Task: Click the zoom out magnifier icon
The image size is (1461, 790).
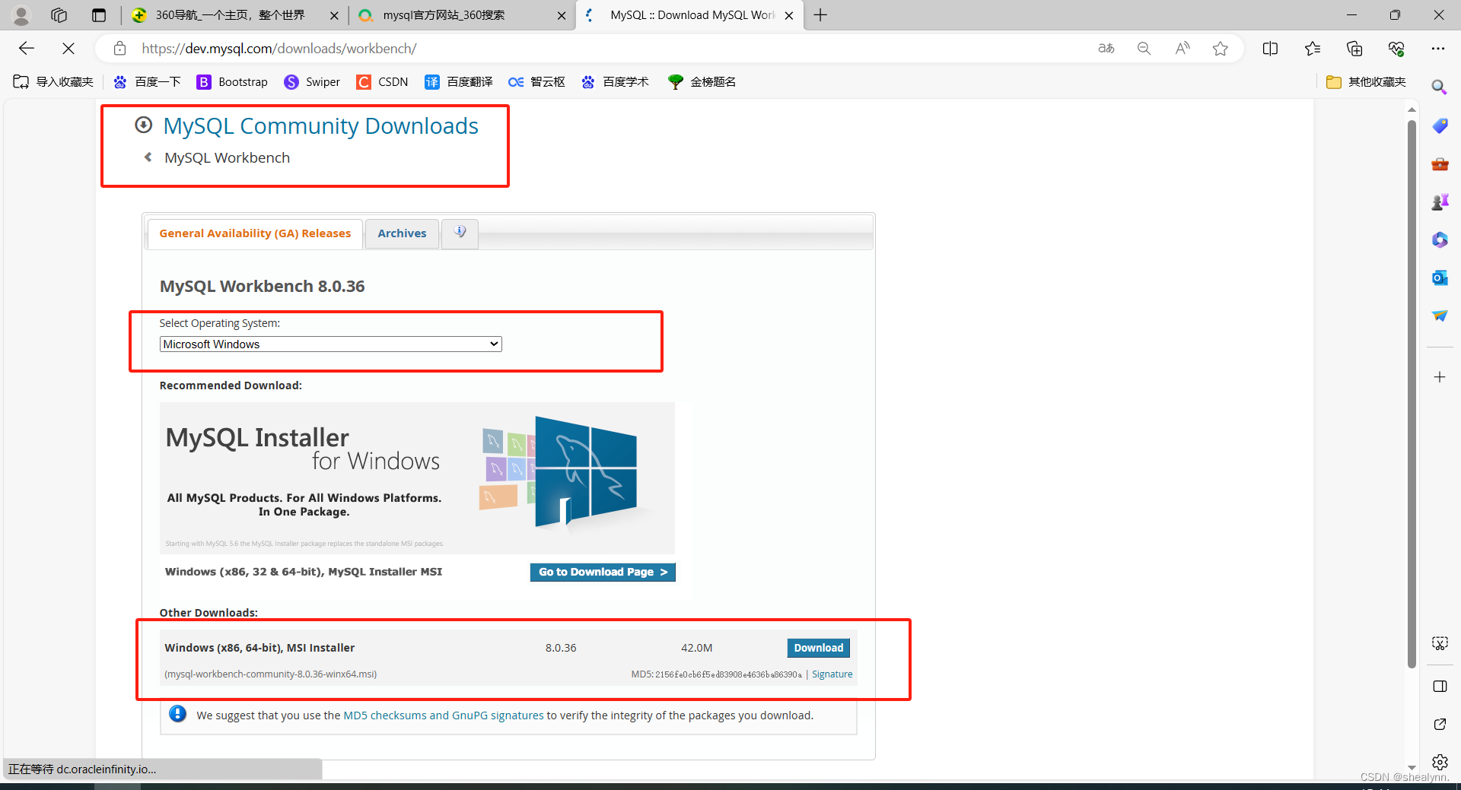Action: tap(1144, 49)
